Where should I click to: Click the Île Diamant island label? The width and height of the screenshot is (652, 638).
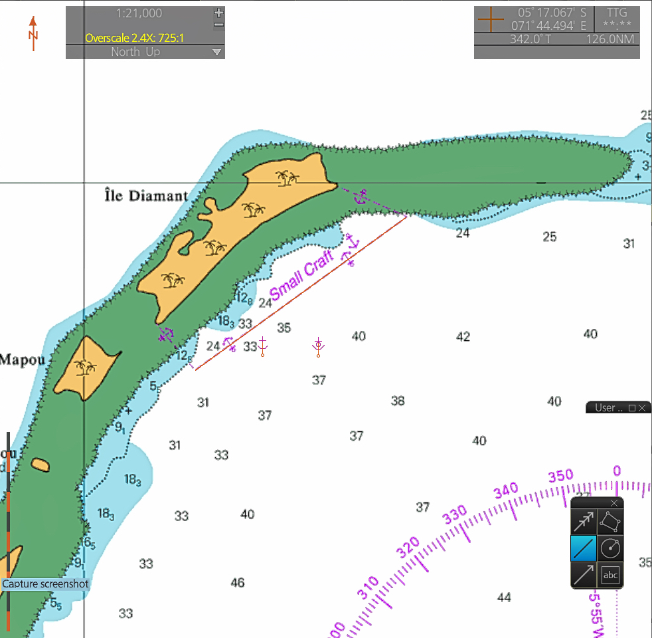[x=146, y=195]
